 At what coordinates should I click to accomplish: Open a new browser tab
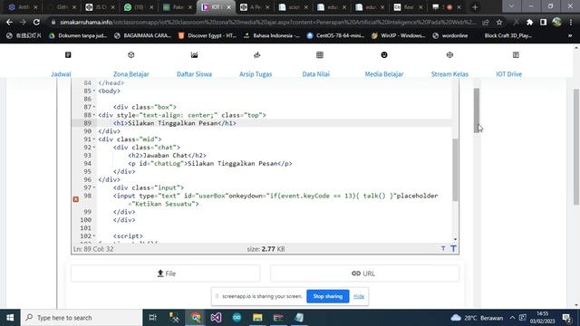pyautogui.click(x=475, y=7)
